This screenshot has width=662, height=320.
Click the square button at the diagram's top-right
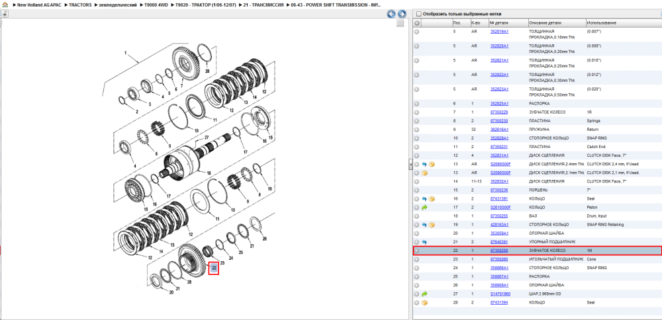(x=401, y=24)
